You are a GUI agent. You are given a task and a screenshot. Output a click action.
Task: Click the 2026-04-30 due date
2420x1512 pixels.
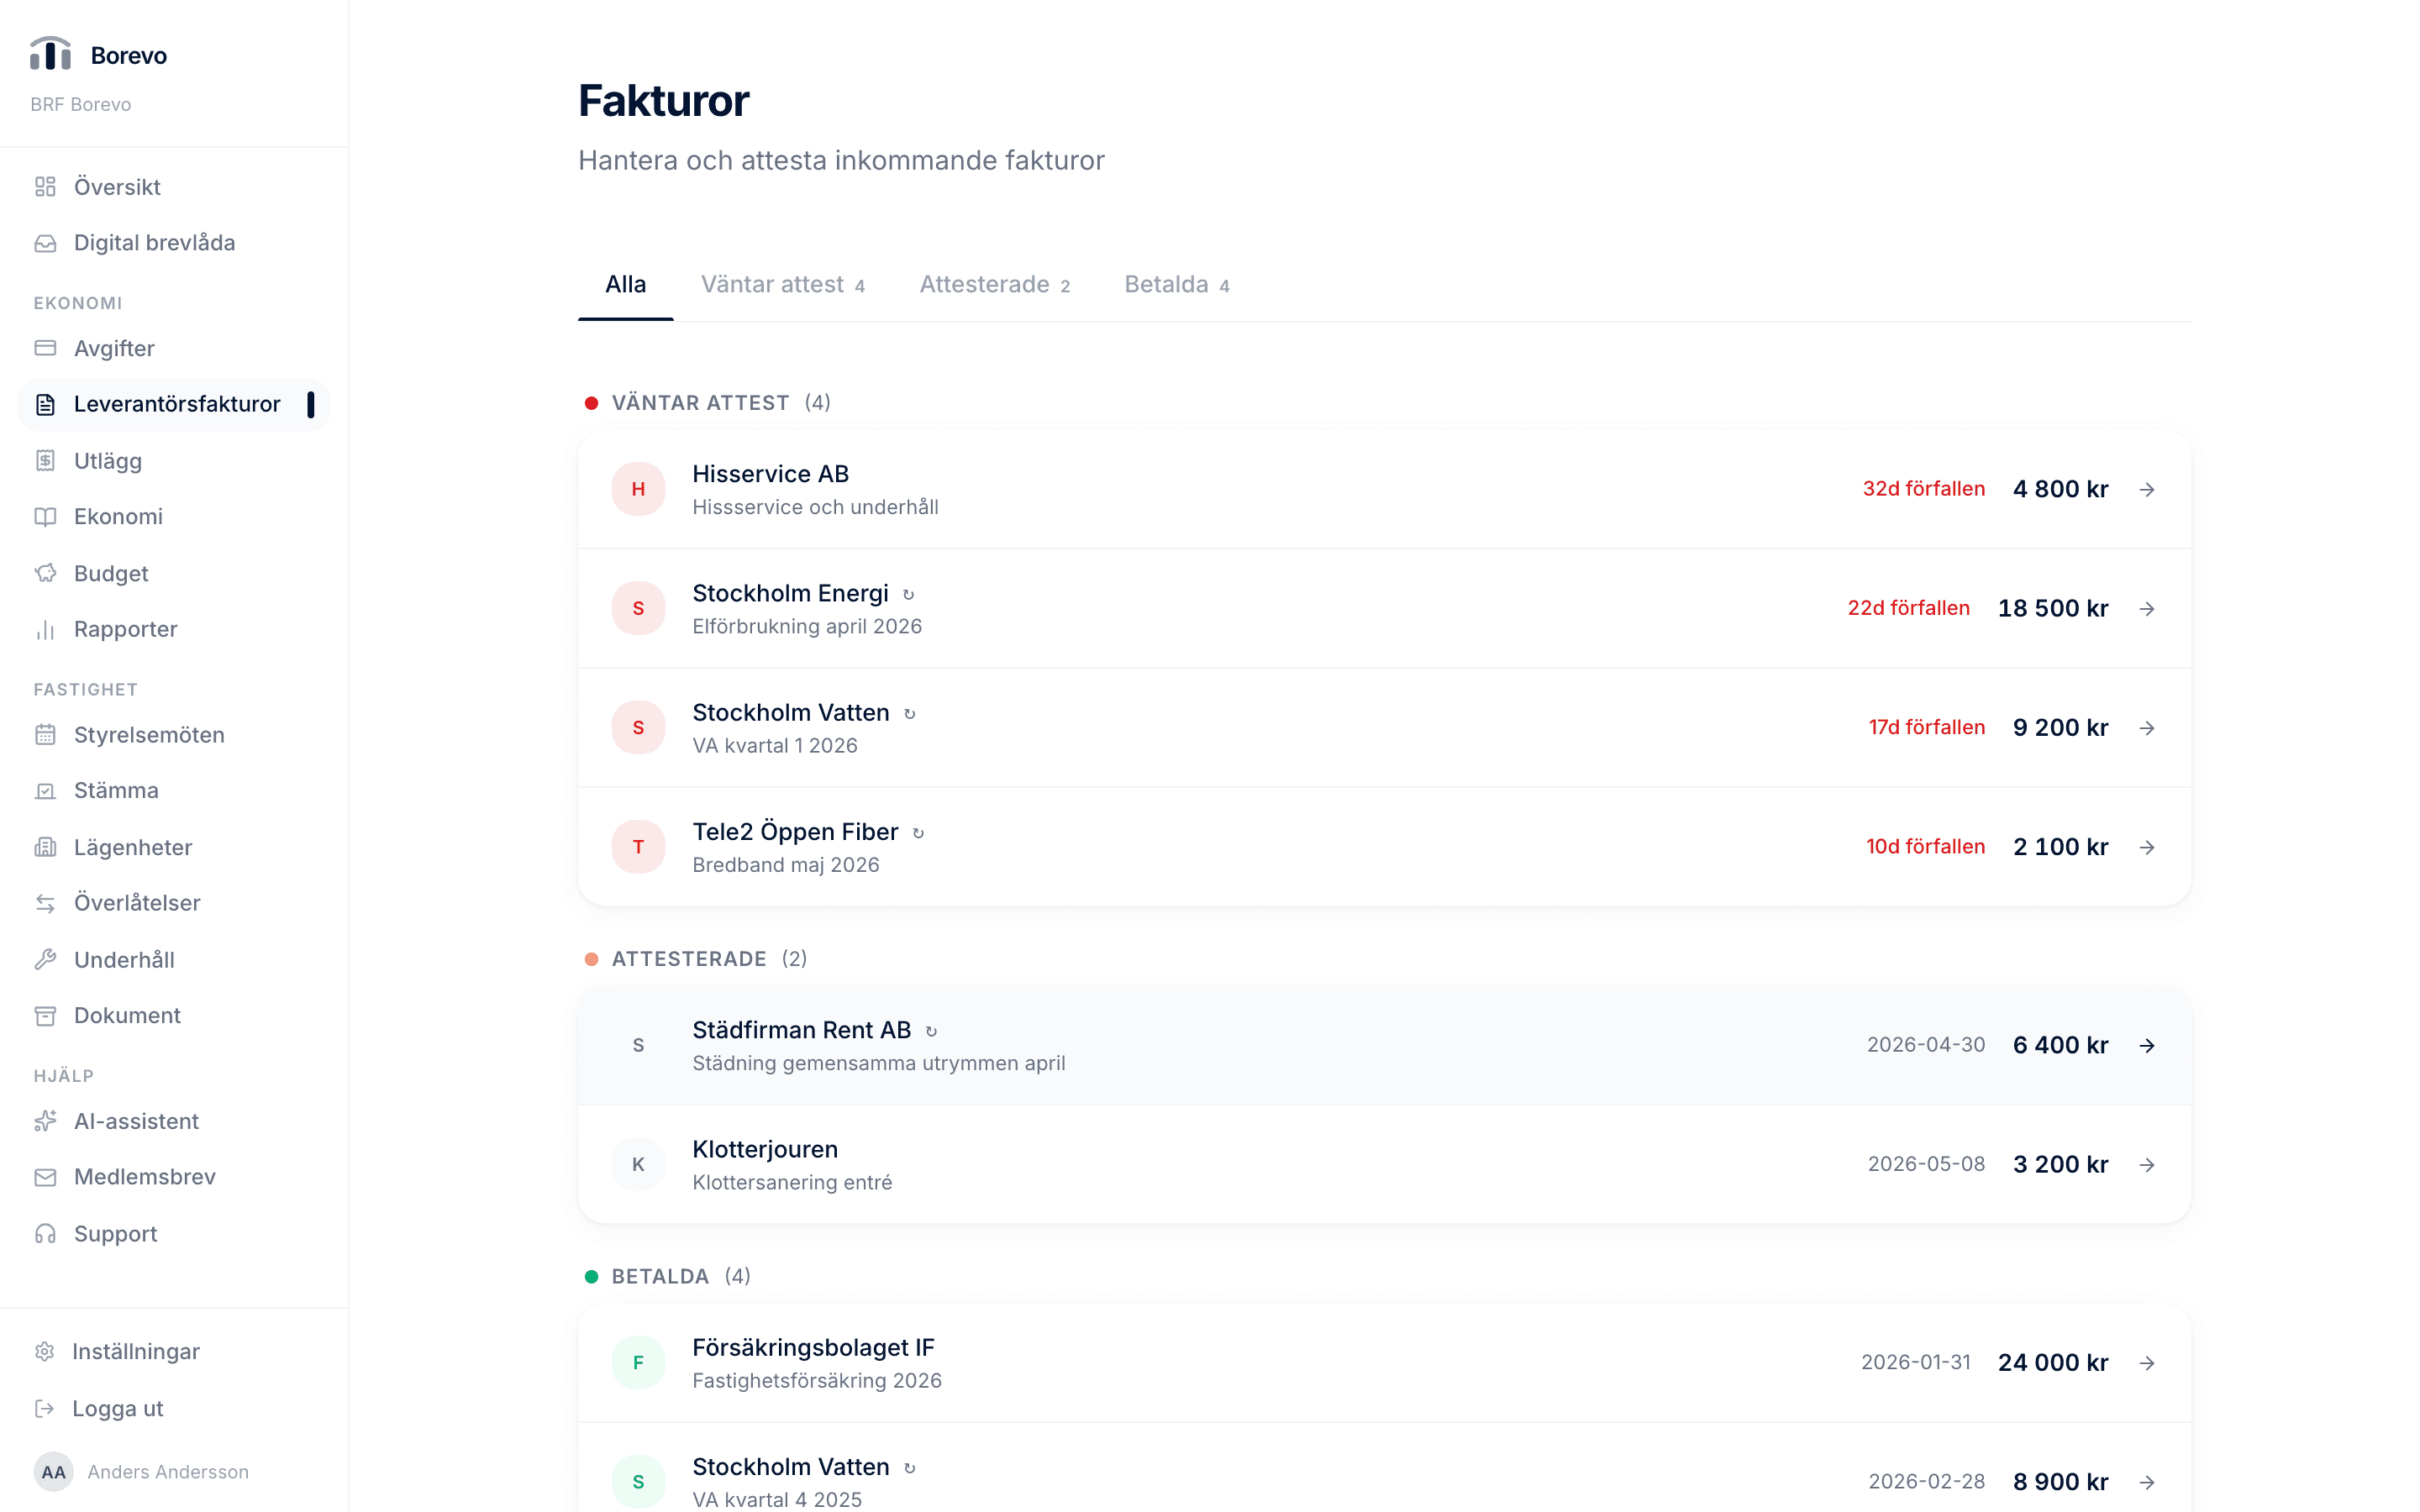(x=1926, y=1045)
